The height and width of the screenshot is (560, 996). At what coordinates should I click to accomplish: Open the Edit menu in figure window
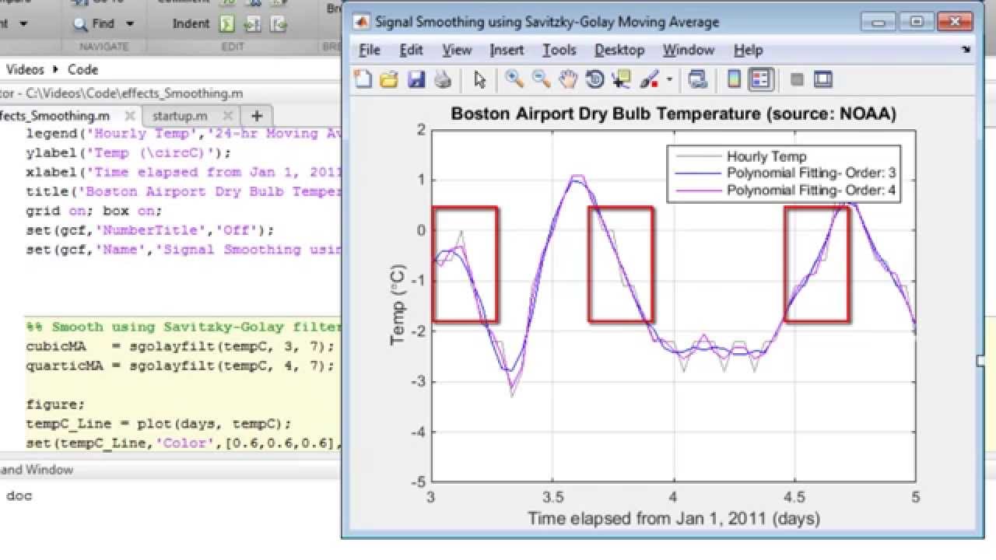pos(412,50)
